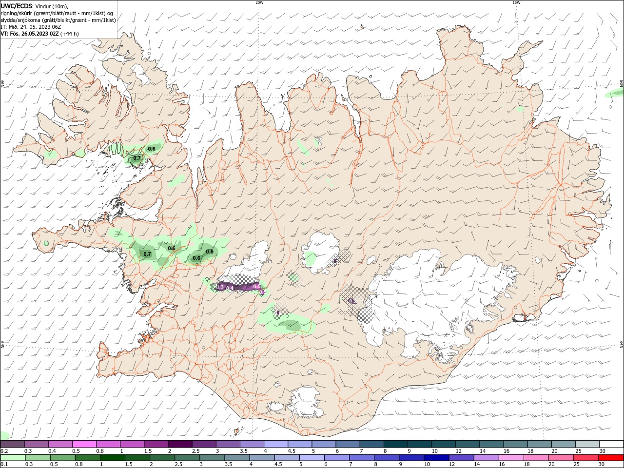Select the lavender 4 mm snow legend swatch

(x=275, y=444)
